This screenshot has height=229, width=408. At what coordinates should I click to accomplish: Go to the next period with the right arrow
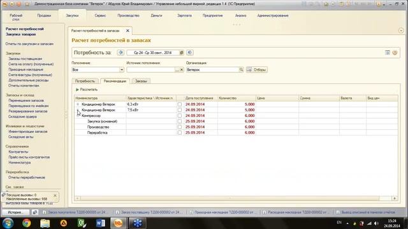pyautogui.click(x=190, y=53)
